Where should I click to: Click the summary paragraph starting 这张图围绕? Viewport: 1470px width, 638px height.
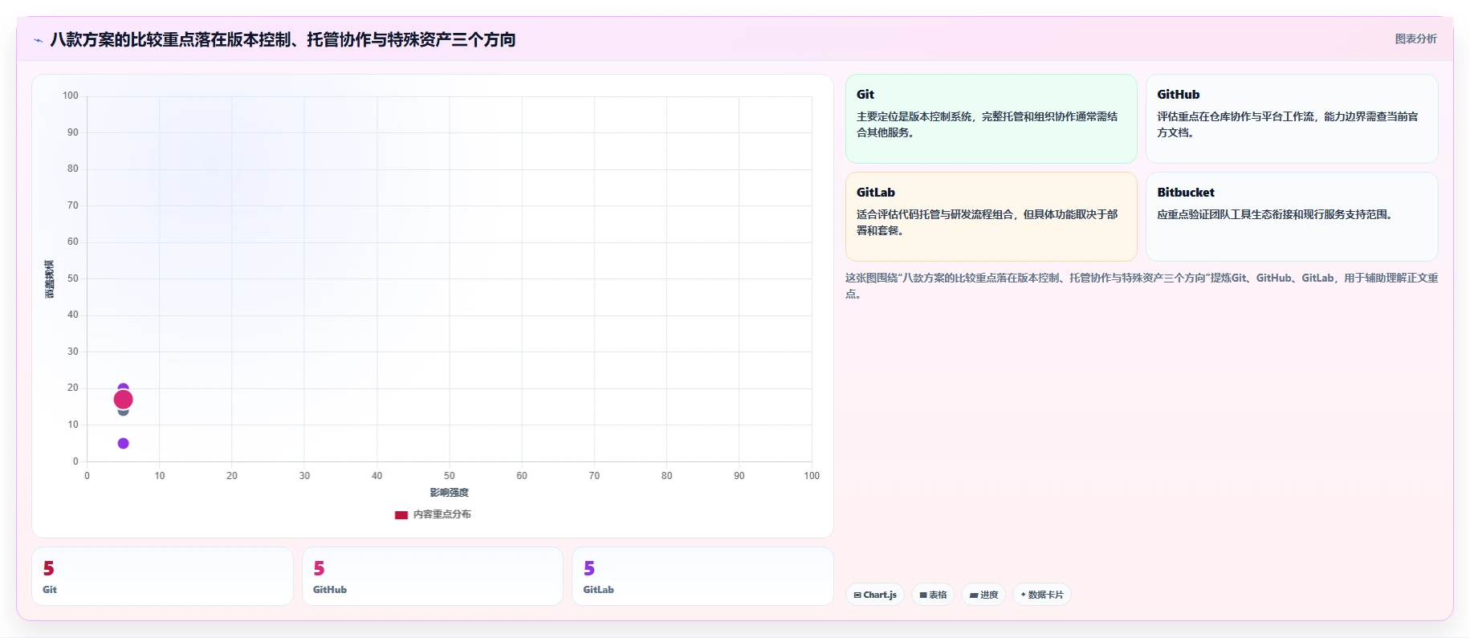coord(1142,286)
